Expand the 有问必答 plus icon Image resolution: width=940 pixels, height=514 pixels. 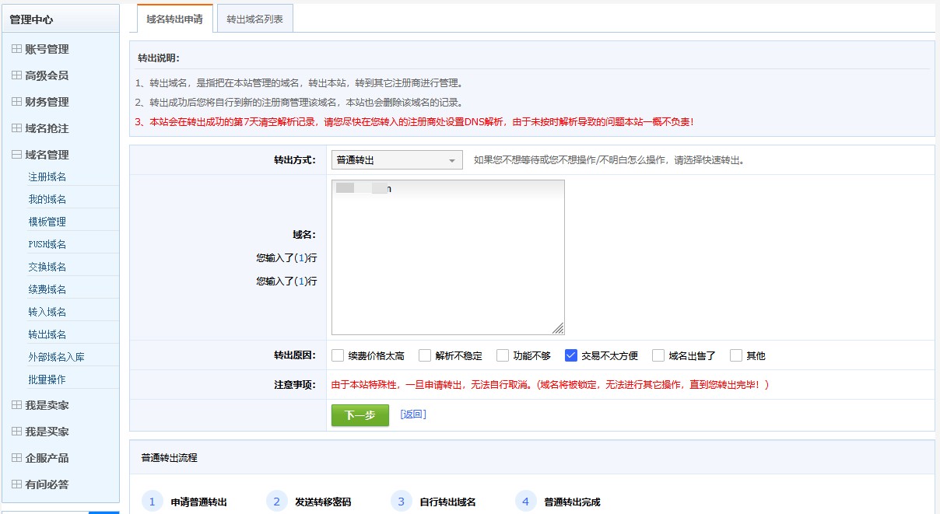click(x=16, y=484)
